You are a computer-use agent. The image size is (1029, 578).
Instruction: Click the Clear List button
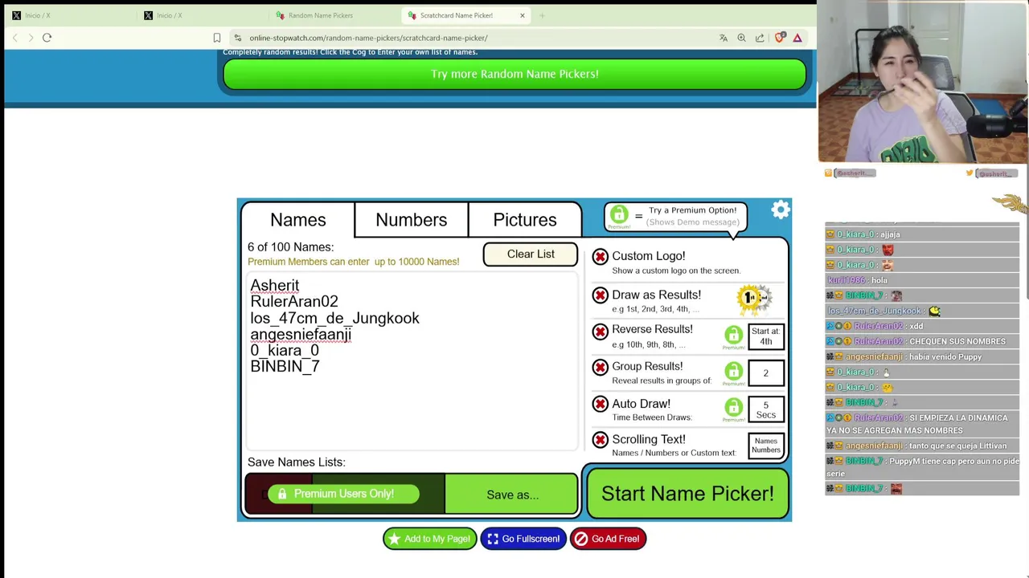(531, 254)
